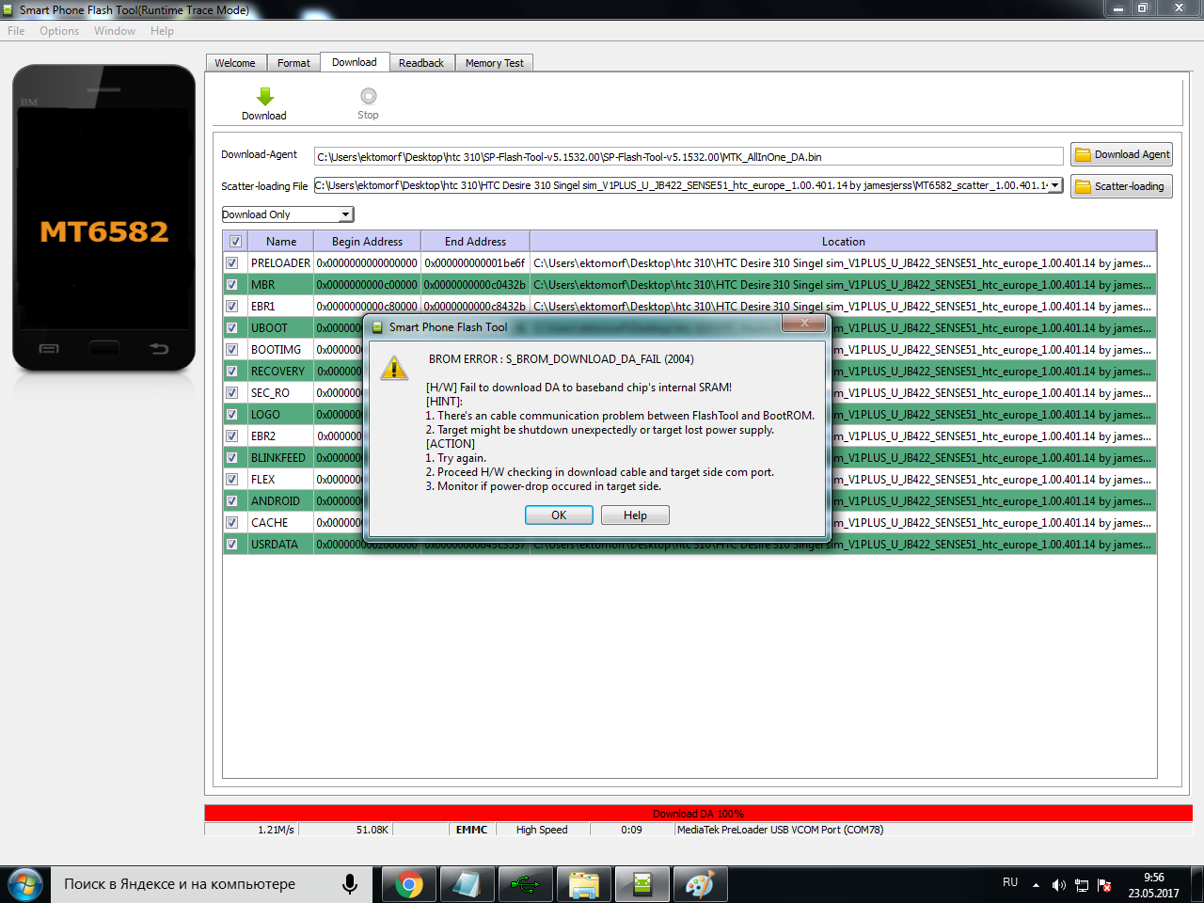Switch to the Welcome tab

[235, 63]
